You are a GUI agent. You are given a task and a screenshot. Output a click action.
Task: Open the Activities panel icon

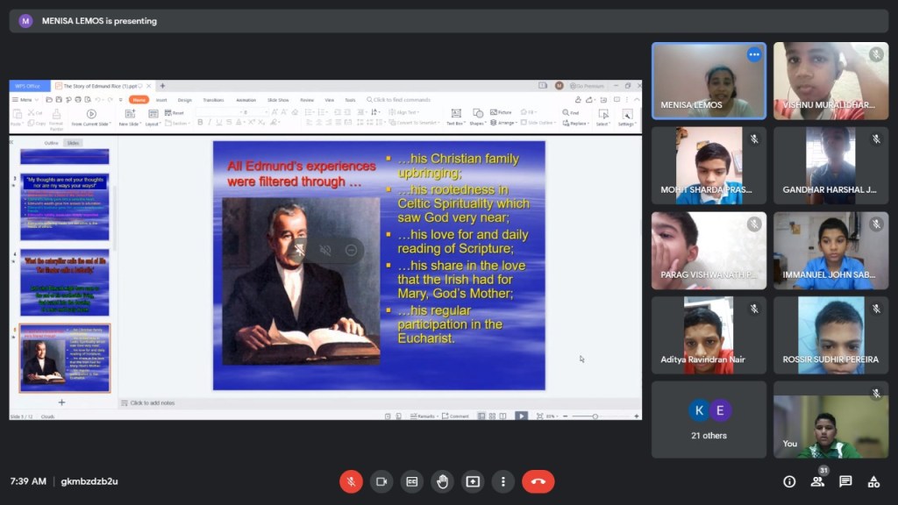(873, 481)
